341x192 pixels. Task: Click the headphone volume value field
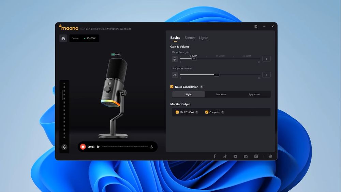point(266,75)
